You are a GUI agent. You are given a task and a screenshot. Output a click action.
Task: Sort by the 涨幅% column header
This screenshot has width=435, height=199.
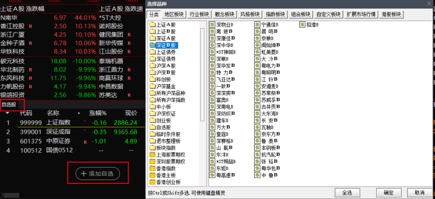(98, 113)
